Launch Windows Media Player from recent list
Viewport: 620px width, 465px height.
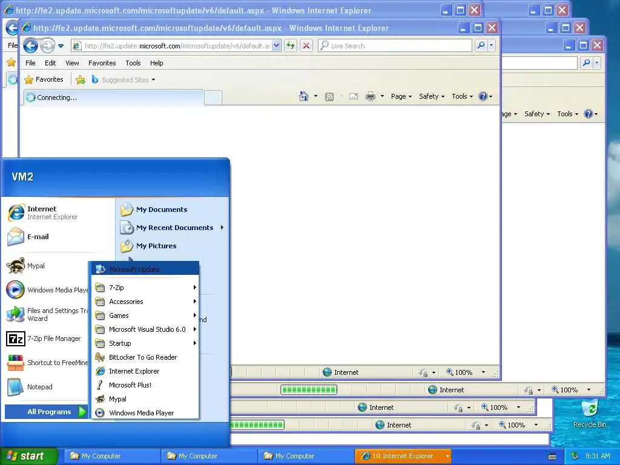(x=47, y=290)
